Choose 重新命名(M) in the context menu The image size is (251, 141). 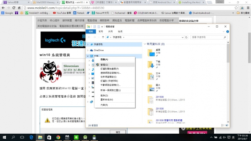(115, 99)
